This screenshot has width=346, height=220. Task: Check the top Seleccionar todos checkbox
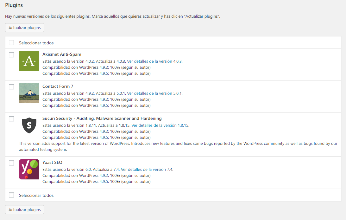(11, 42)
